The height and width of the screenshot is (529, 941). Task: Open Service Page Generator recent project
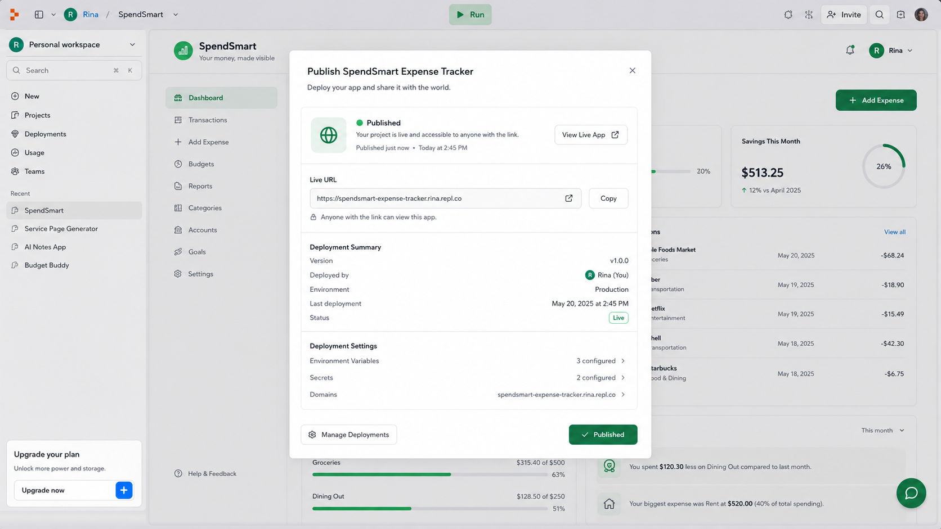[x=74, y=229]
